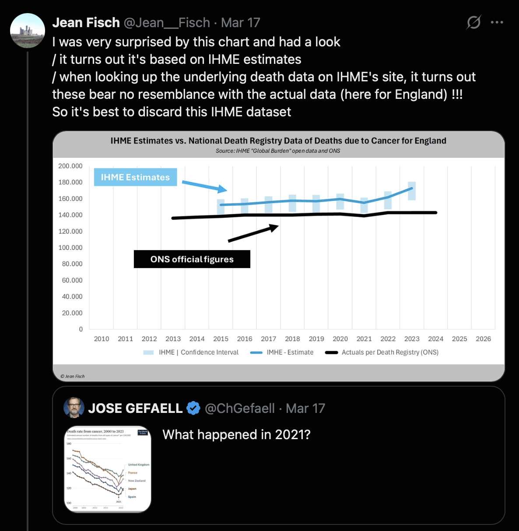
Task: Click the black ONS legend line marker
Action: (331, 353)
